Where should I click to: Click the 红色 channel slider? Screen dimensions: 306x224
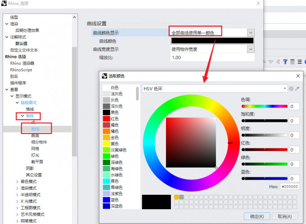coord(265,150)
